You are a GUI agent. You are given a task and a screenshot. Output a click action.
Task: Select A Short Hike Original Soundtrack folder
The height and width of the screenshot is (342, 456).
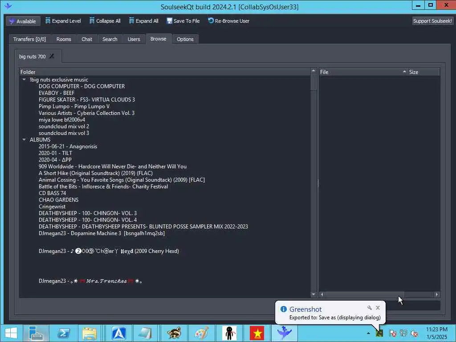coord(95,173)
